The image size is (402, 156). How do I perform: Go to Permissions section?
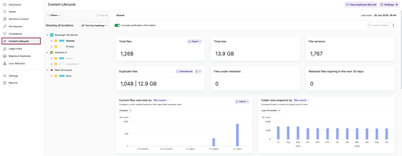tap(15, 26)
